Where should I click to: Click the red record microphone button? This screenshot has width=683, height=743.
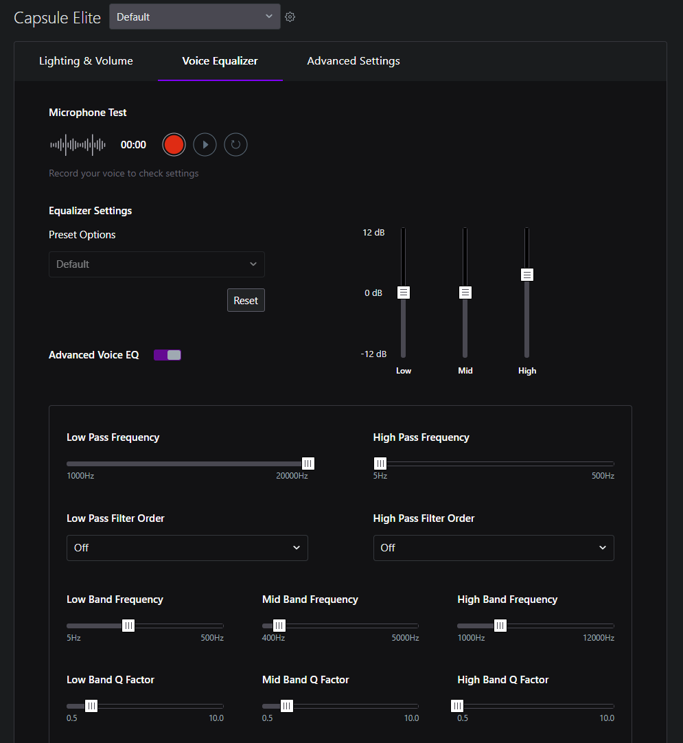[x=174, y=145]
